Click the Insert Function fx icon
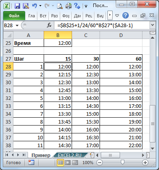The width and height of the screenshot is (159, 170). click(x=49, y=25)
